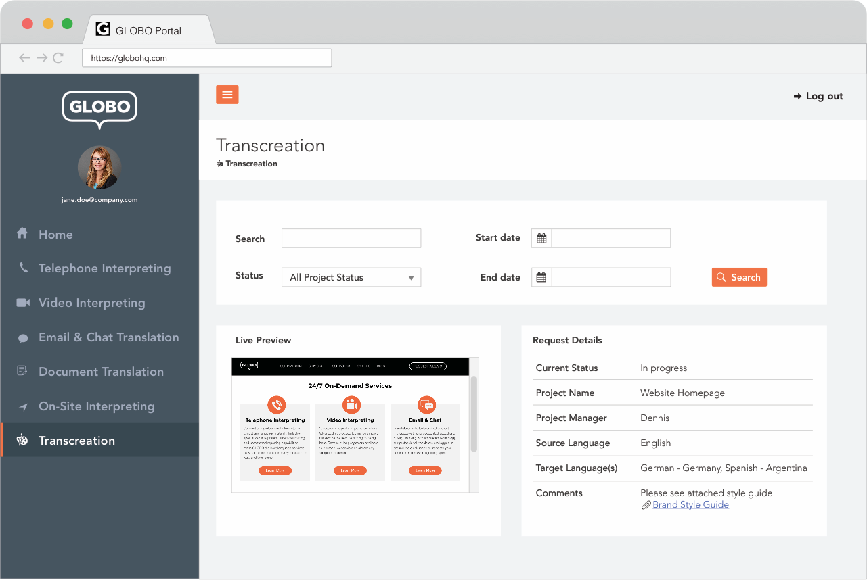This screenshot has width=867, height=580.
Task: Click the GLOBO logo in the sidebar
Action: point(99,110)
